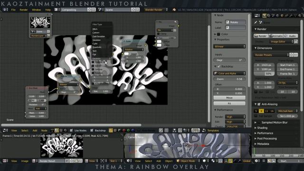Click the node editor type icon
The width and height of the screenshot is (304, 171).
coord(5,131)
